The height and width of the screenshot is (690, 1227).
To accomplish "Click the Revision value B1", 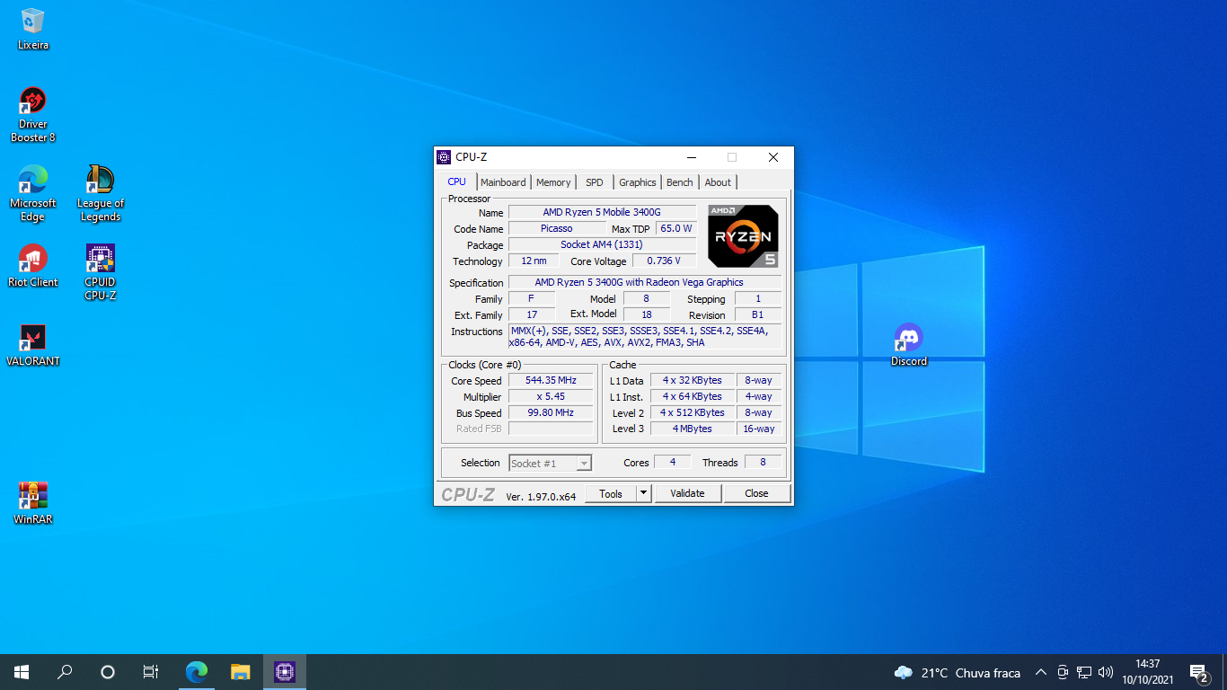I will [757, 314].
